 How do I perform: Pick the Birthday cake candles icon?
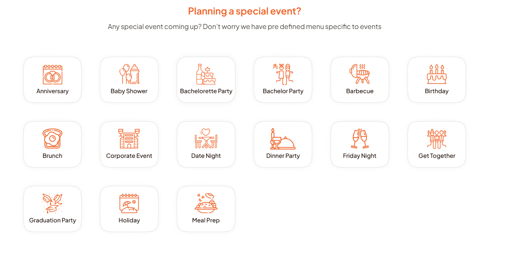437,74
